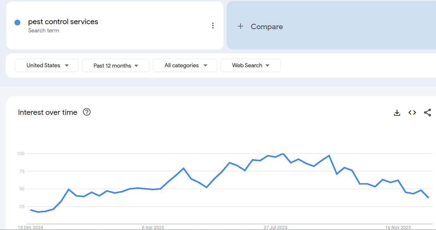Expand the All categories dropdown
The width and height of the screenshot is (436, 230).
(185, 65)
